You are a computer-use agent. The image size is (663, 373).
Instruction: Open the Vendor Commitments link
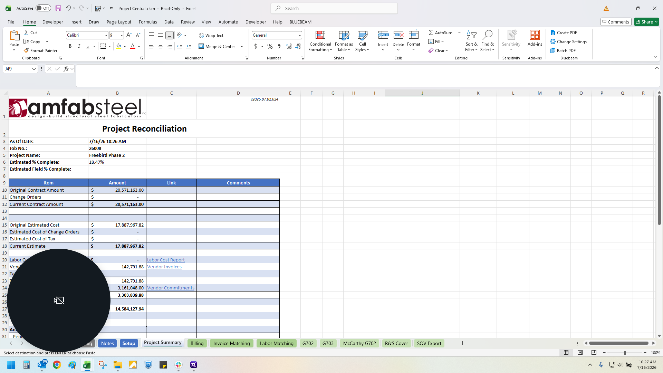[171, 288]
